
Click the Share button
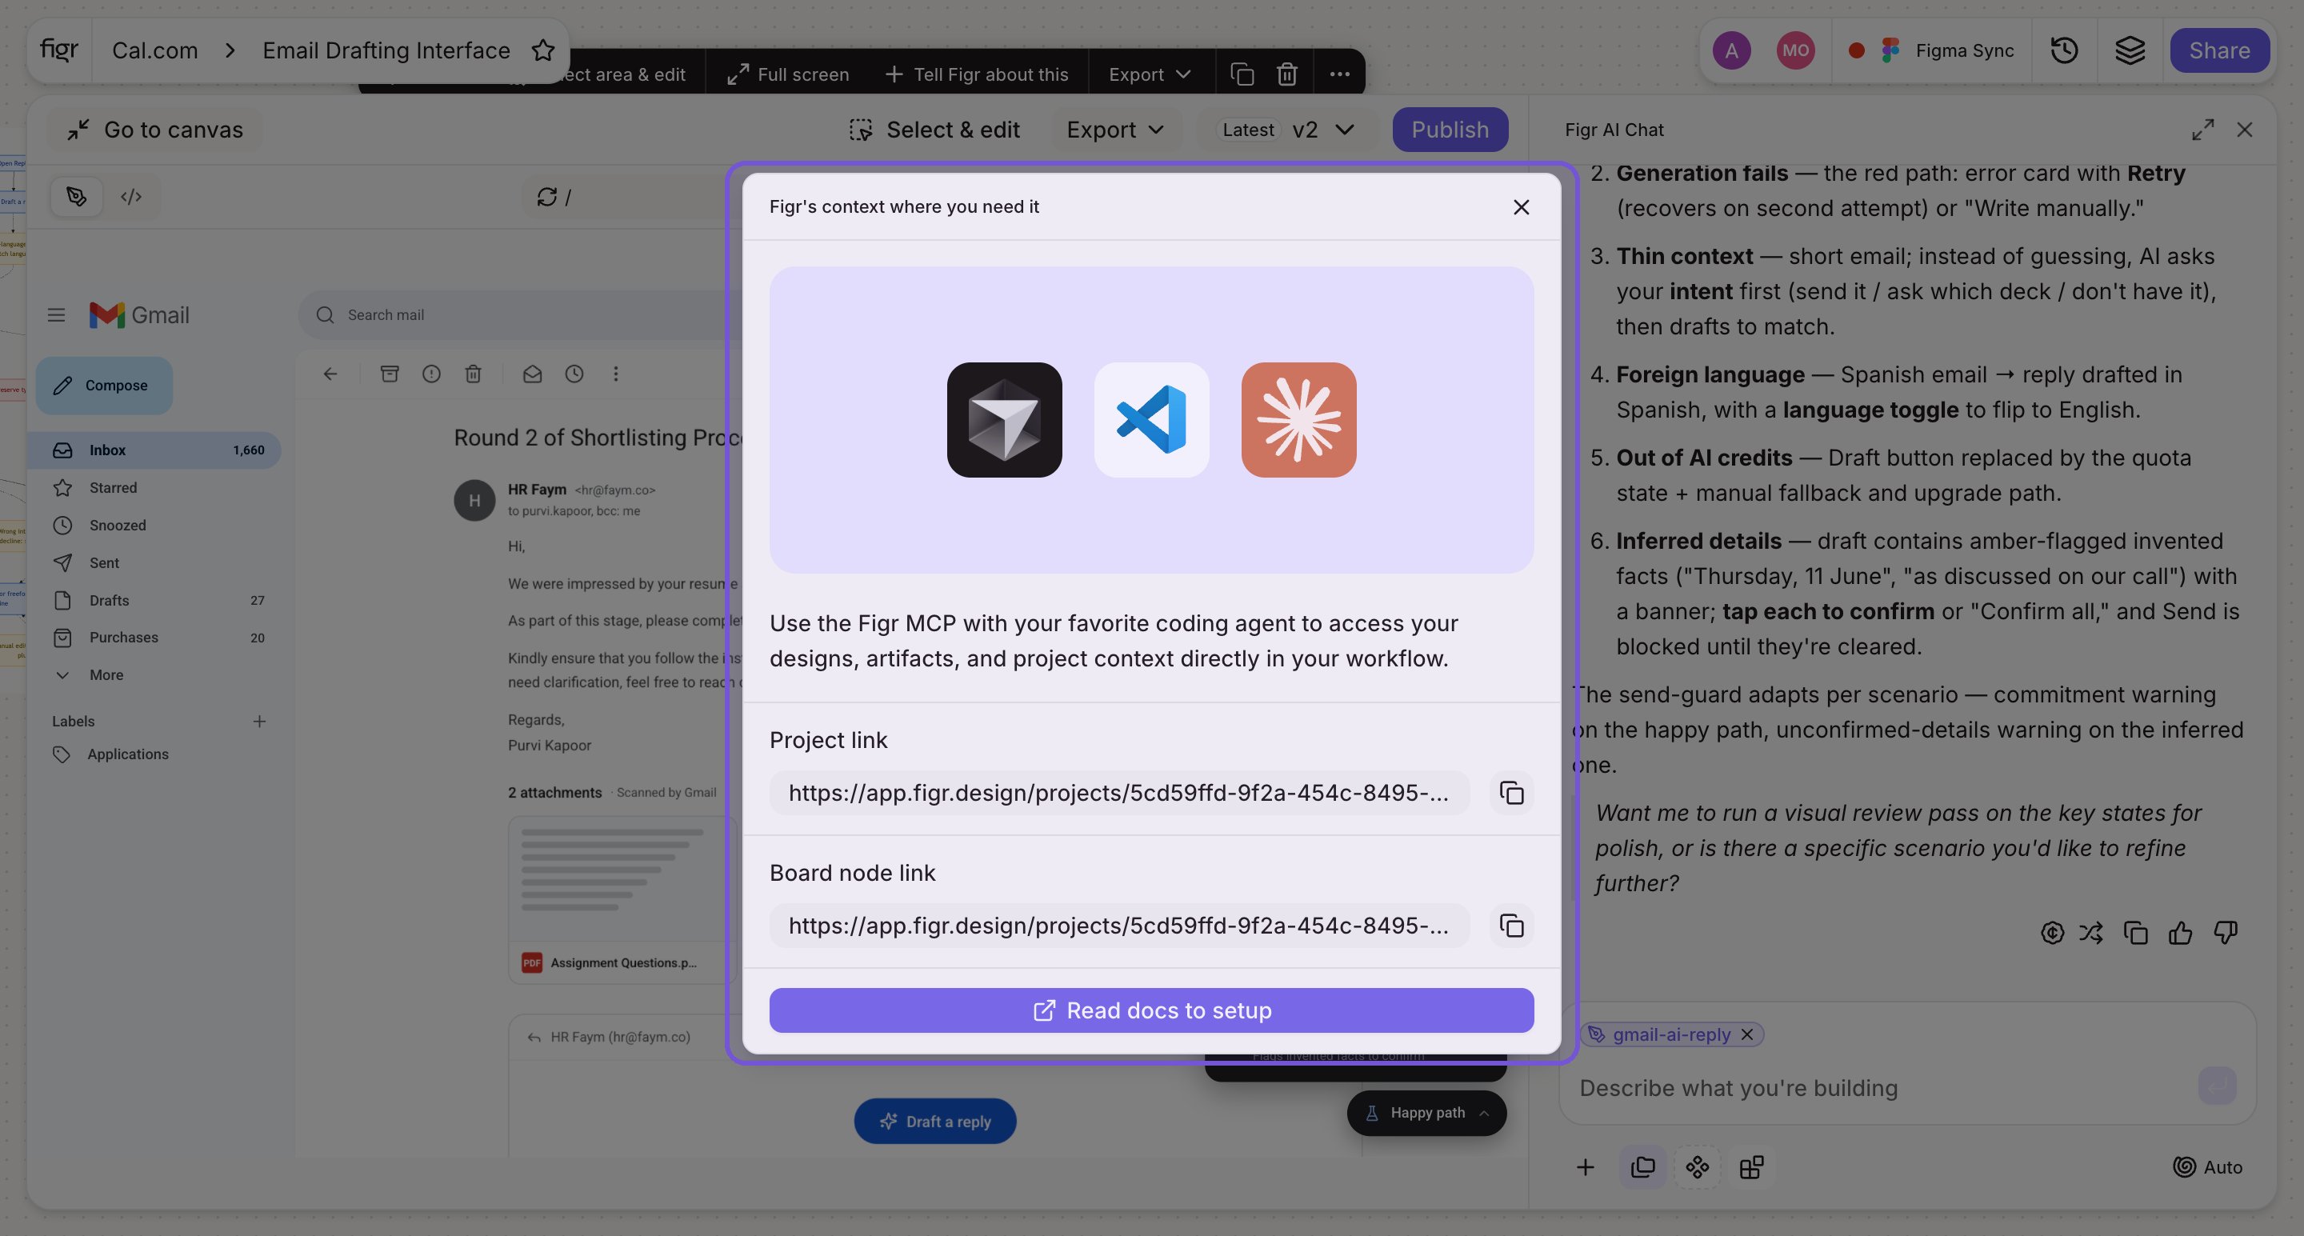coord(2219,50)
